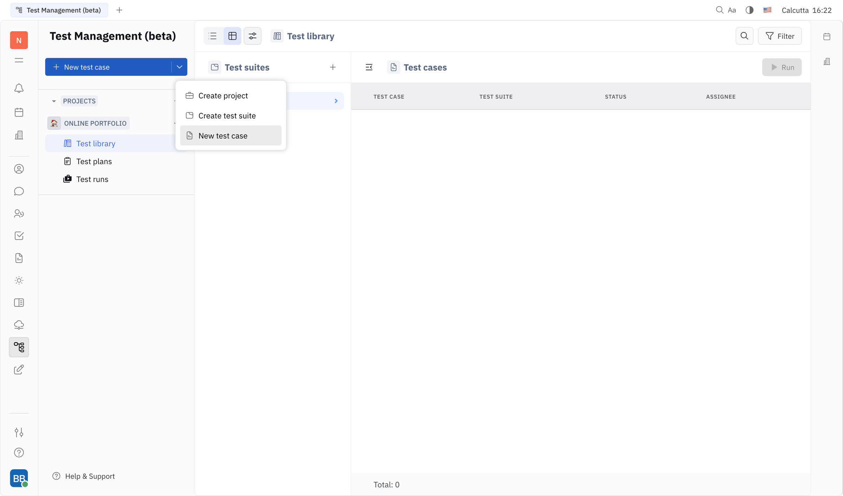
Task: Toggle the hamburger menu in sidebar
Action: (19, 60)
